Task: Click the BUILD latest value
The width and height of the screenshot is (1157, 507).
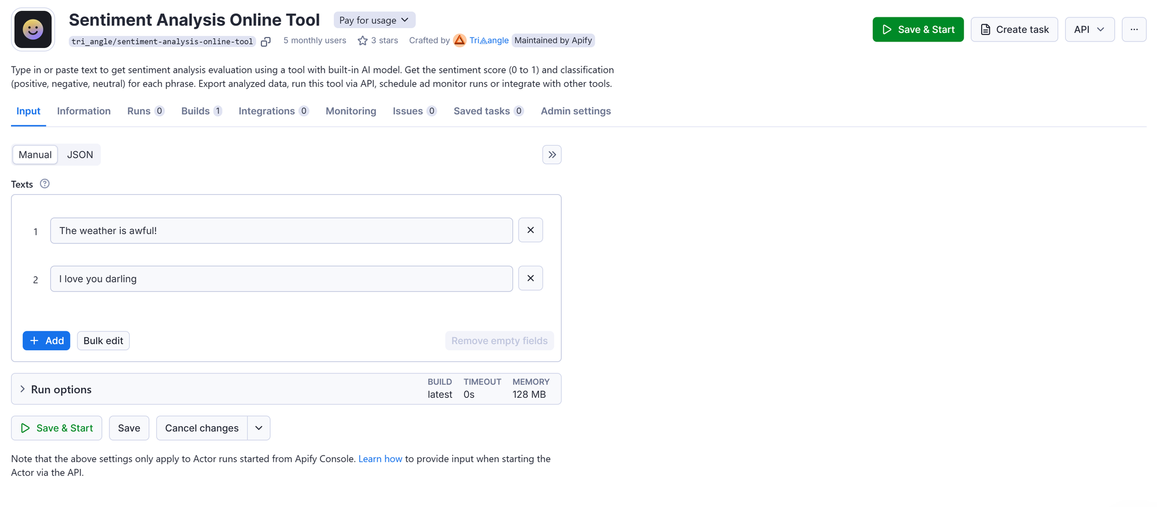Action: click(x=440, y=394)
